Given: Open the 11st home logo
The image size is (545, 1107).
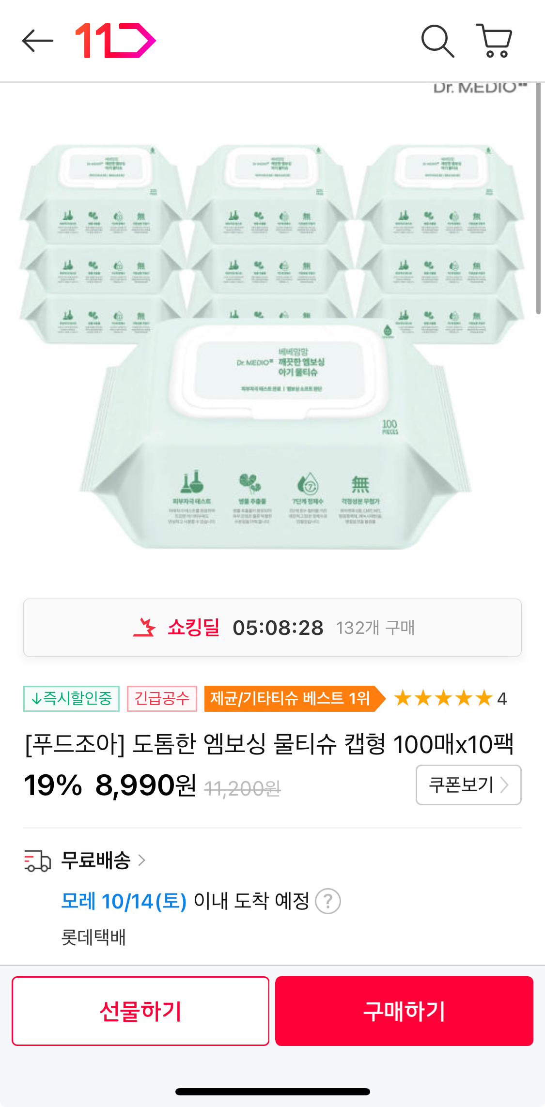Looking at the screenshot, I should (115, 41).
